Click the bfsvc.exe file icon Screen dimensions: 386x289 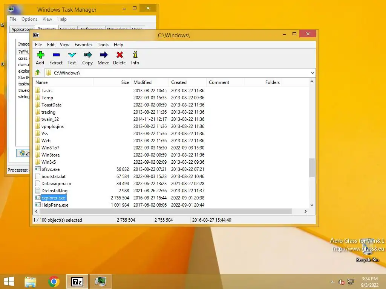38,169
